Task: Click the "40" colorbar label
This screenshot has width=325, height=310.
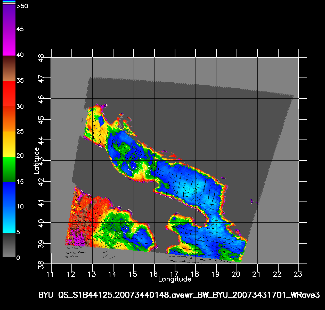Action: [x=20, y=55]
